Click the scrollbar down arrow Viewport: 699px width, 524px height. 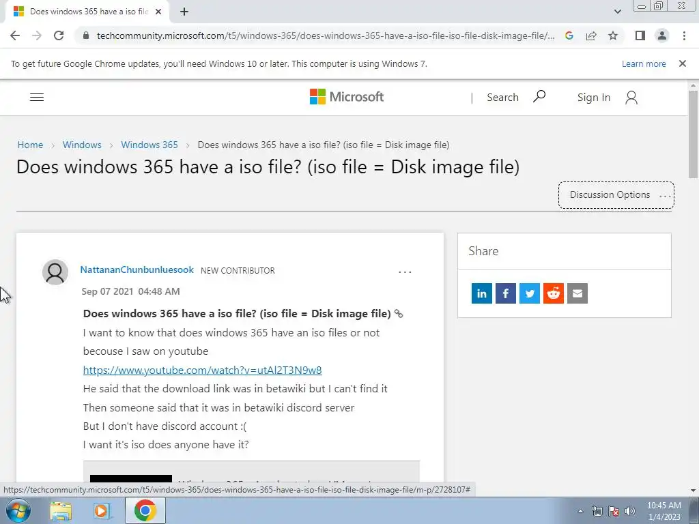(x=693, y=491)
